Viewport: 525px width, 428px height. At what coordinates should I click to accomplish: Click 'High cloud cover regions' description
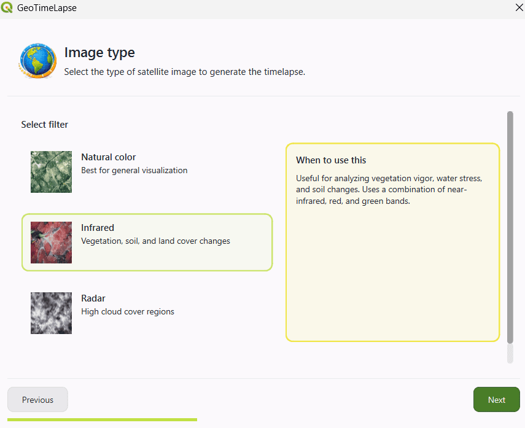pyautogui.click(x=128, y=312)
